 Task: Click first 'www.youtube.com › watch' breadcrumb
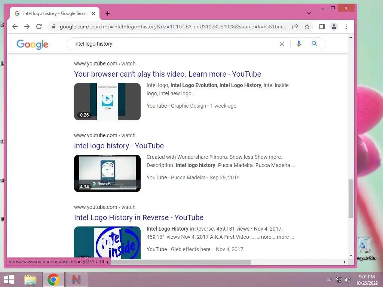tap(105, 64)
